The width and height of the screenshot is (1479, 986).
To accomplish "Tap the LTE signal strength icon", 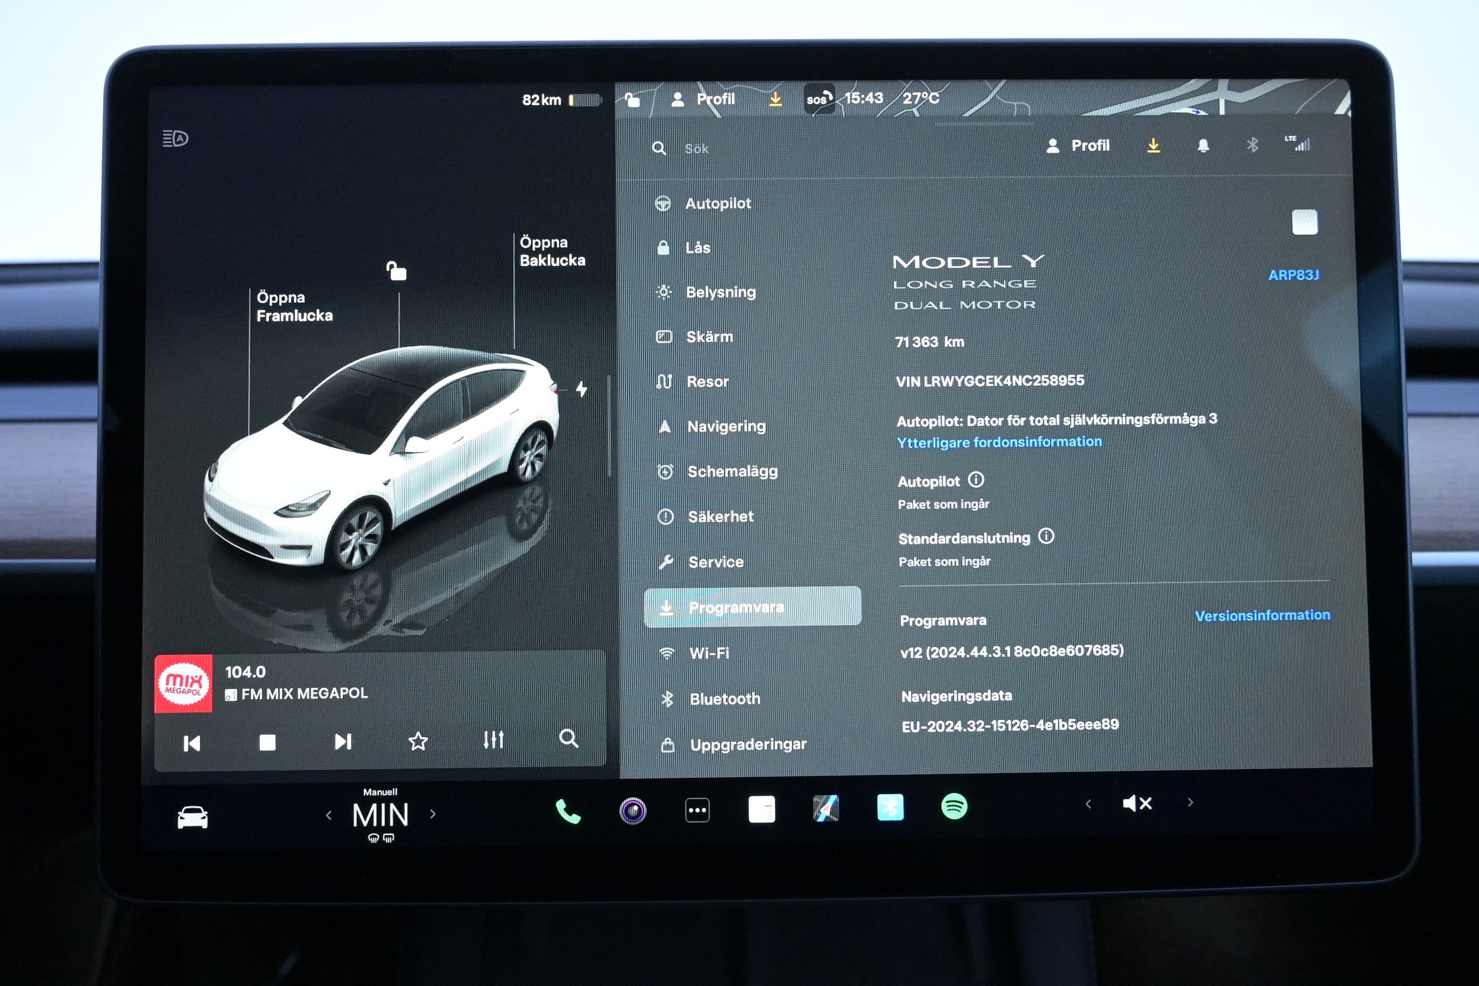I will [x=1297, y=144].
